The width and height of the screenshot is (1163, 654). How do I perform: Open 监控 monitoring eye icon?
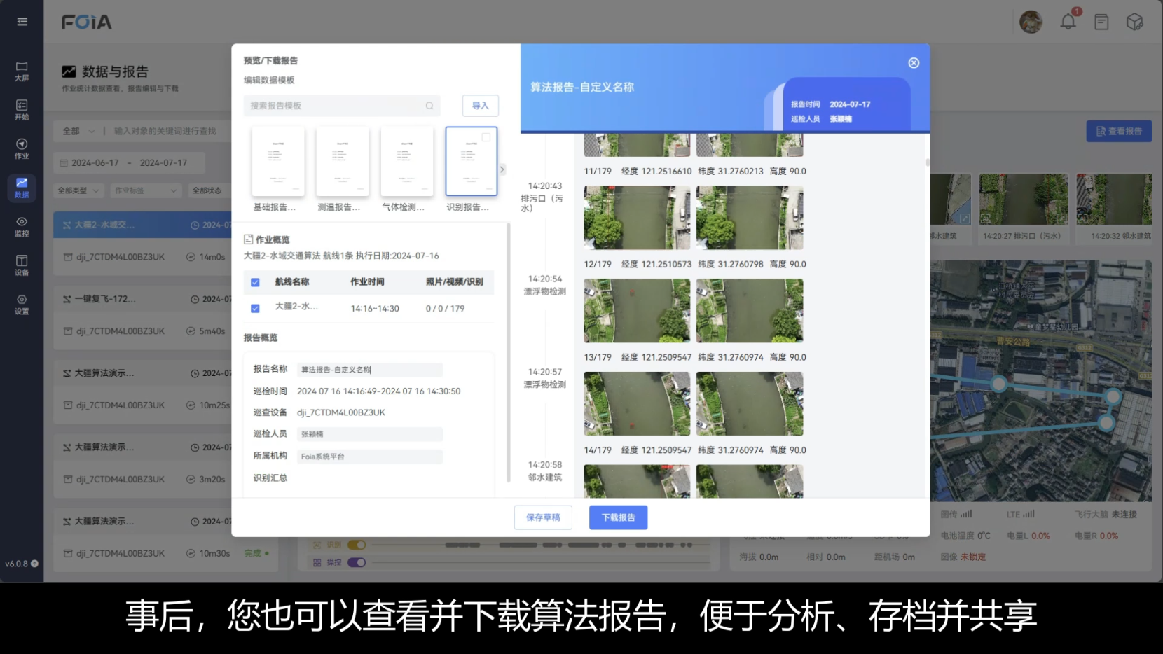tap(22, 226)
